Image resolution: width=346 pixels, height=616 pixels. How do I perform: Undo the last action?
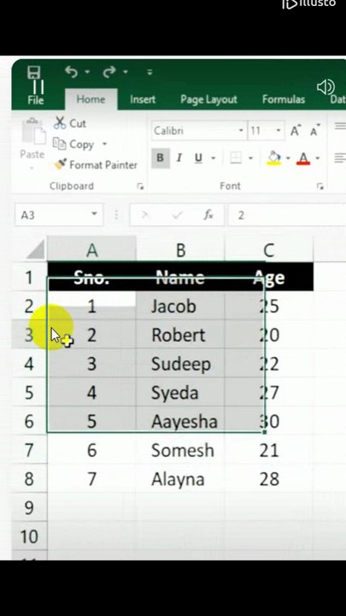pos(71,72)
